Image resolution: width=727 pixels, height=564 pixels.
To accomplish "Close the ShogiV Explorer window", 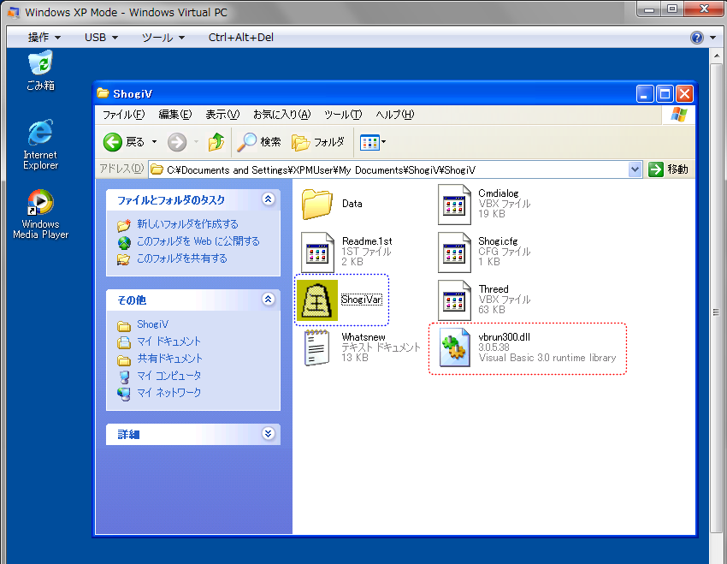I will [685, 94].
